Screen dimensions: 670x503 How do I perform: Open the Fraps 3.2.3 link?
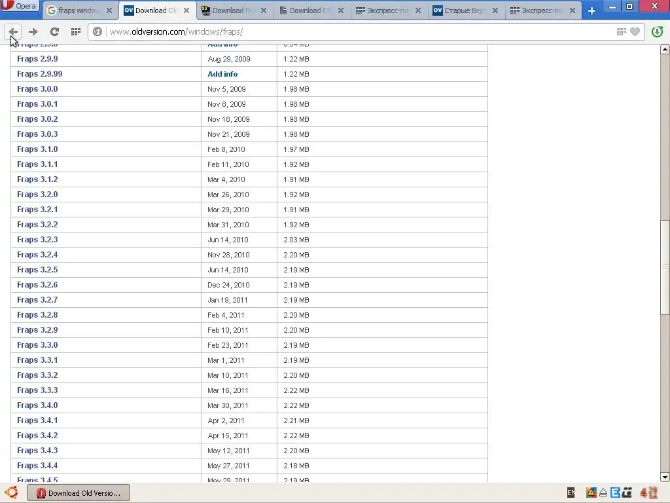(37, 240)
